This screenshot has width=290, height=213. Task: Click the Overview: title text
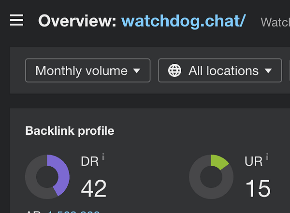77,21
